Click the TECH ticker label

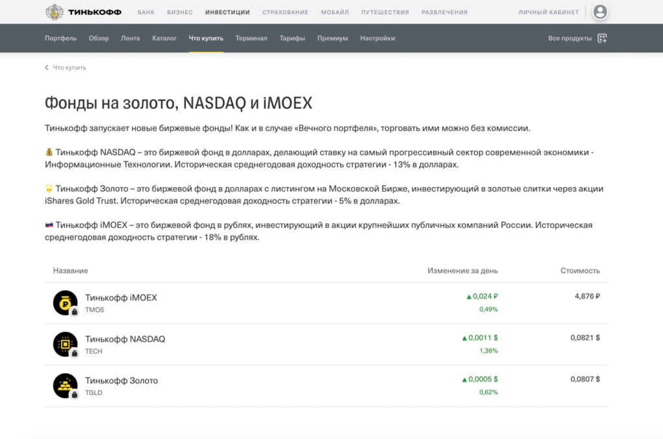[93, 352]
